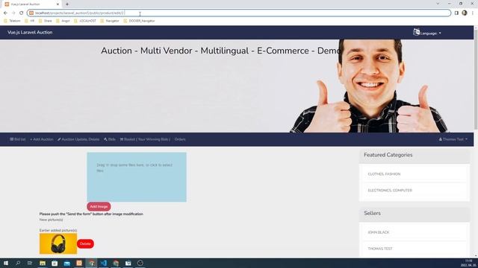Go back with the browser back arrow
Screen dimensions: 478x268
[x=5, y=13]
